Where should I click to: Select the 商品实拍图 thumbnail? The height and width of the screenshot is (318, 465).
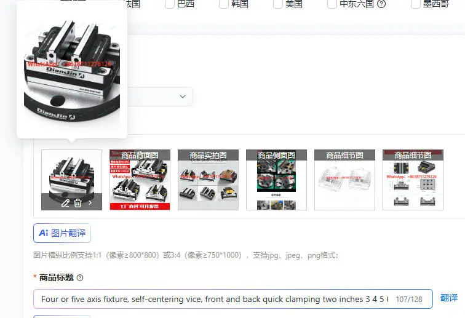pos(208,180)
